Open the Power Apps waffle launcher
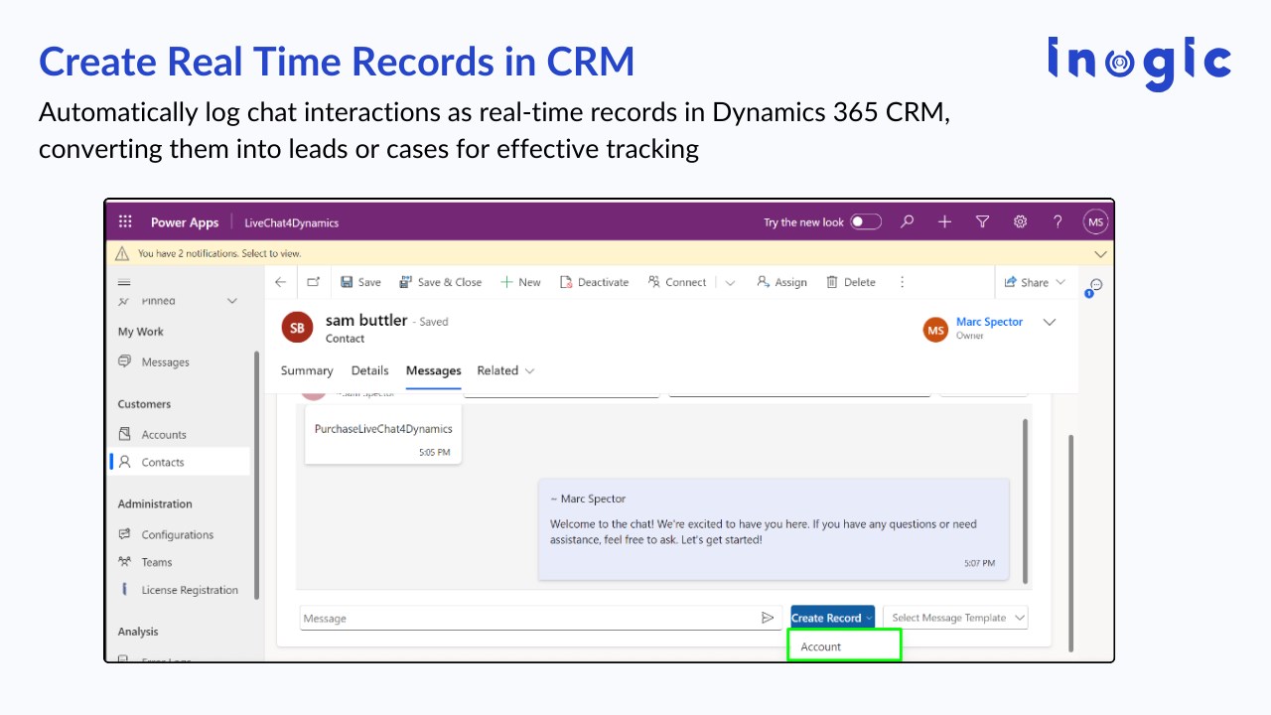 click(125, 222)
